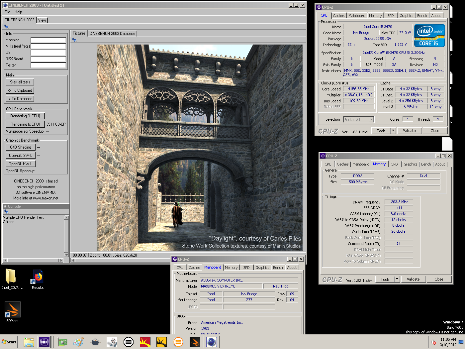Open File Explorer from the taskbar
The image size is (465, 349).
click(x=29, y=342)
